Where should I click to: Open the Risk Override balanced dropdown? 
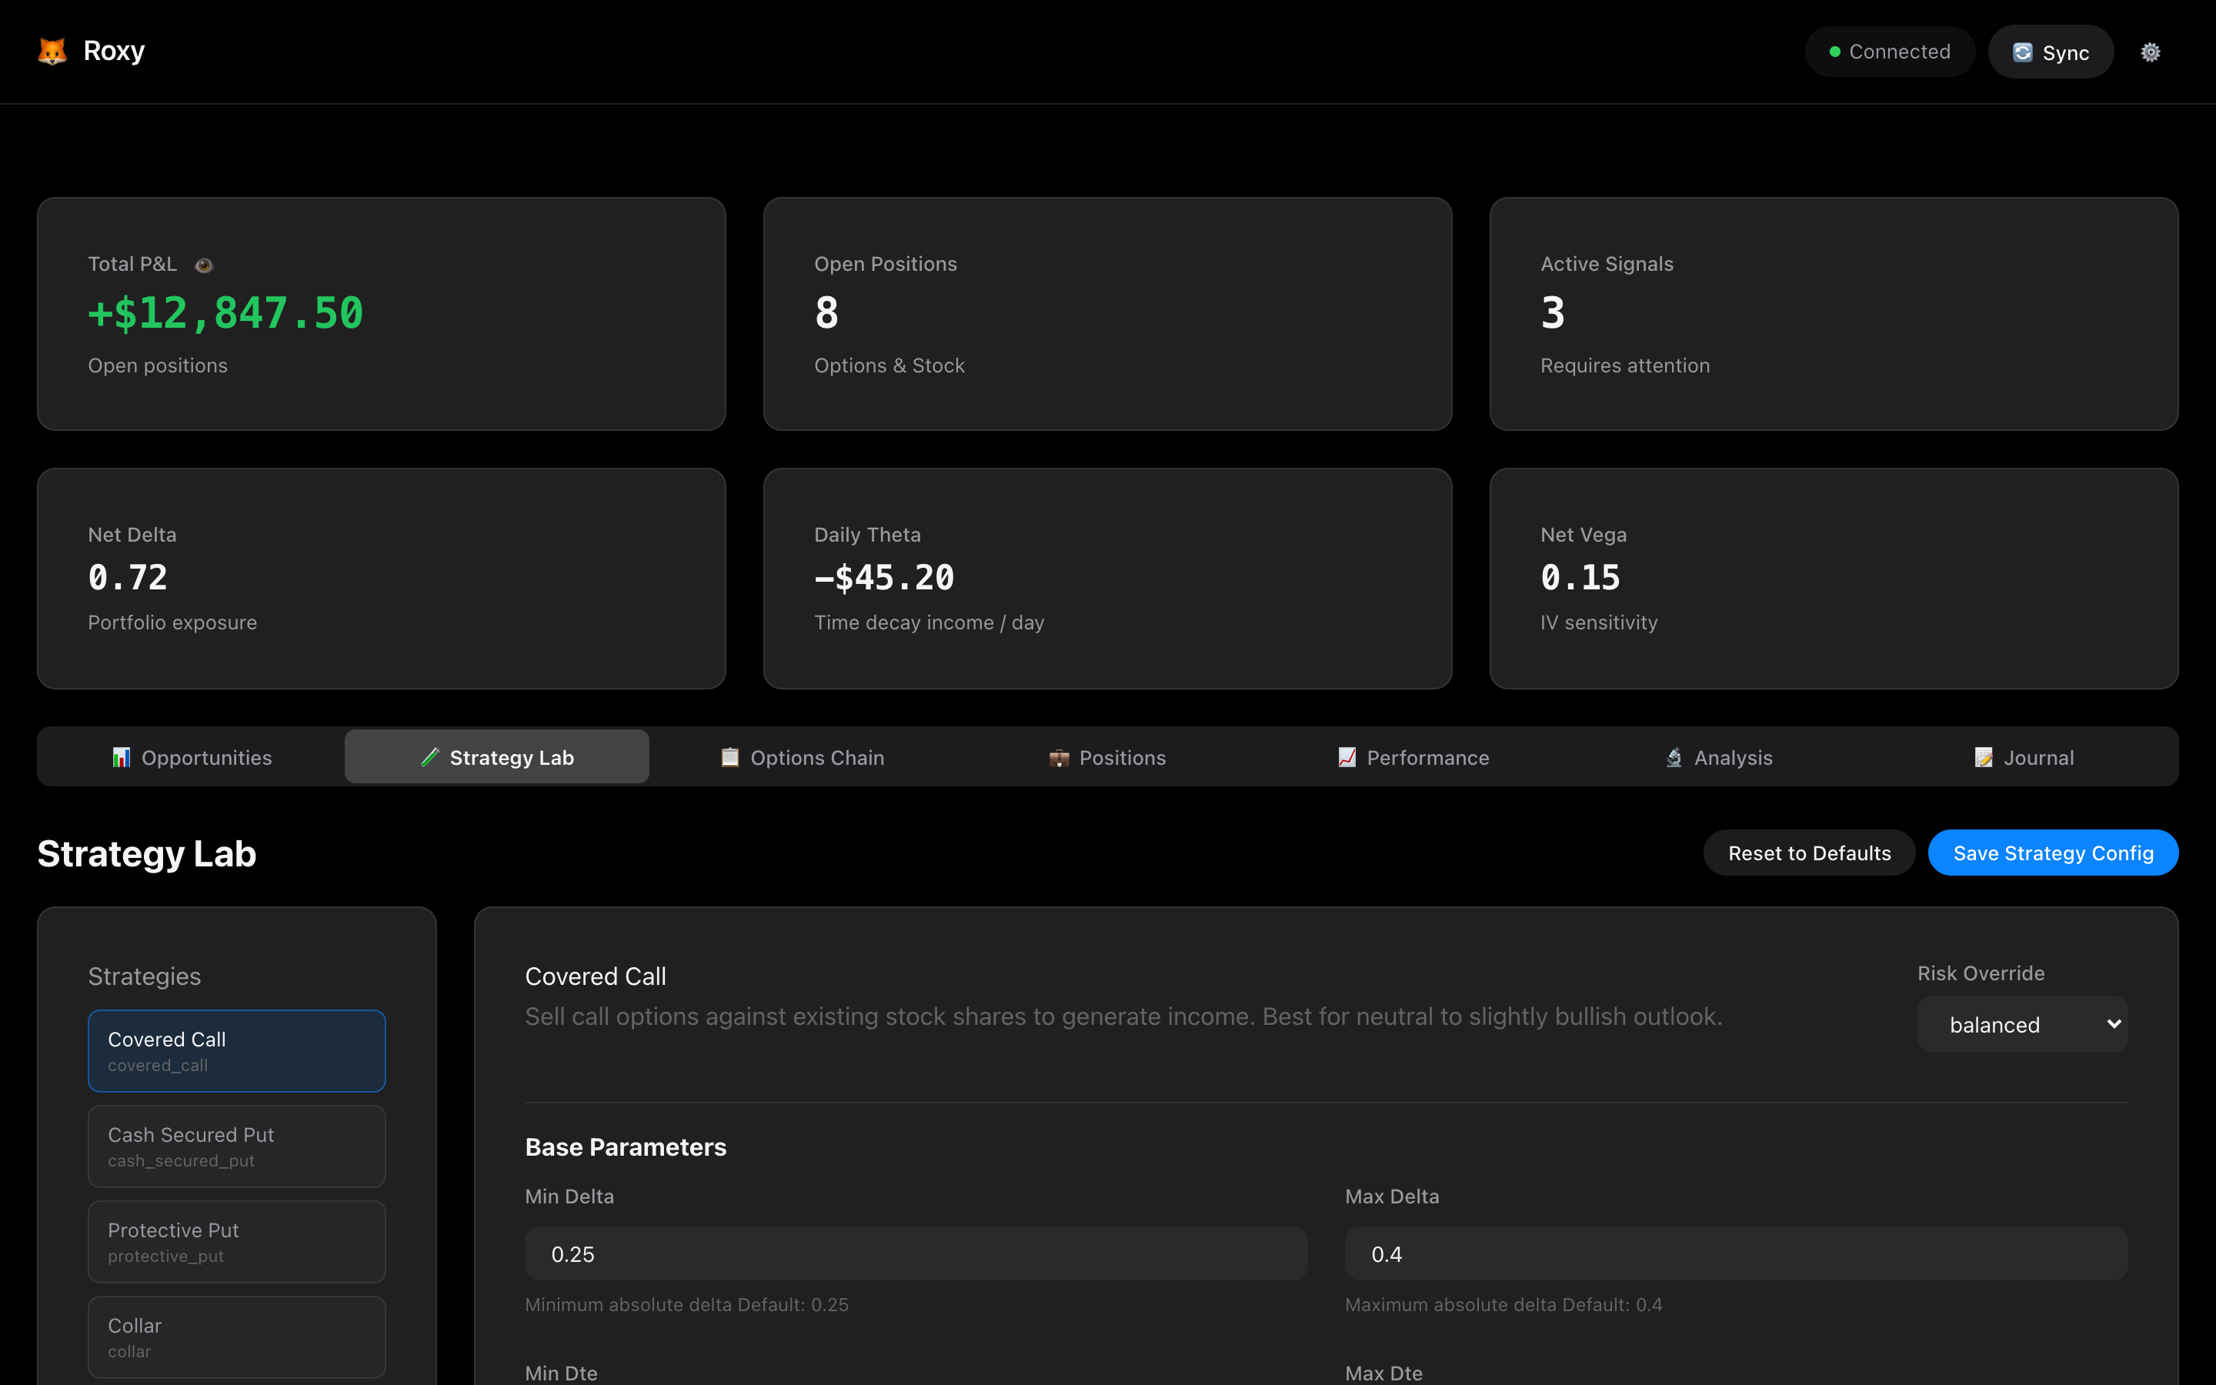coord(2022,1024)
